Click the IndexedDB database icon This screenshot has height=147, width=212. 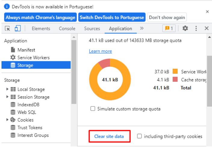pyautogui.click(x=13, y=105)
